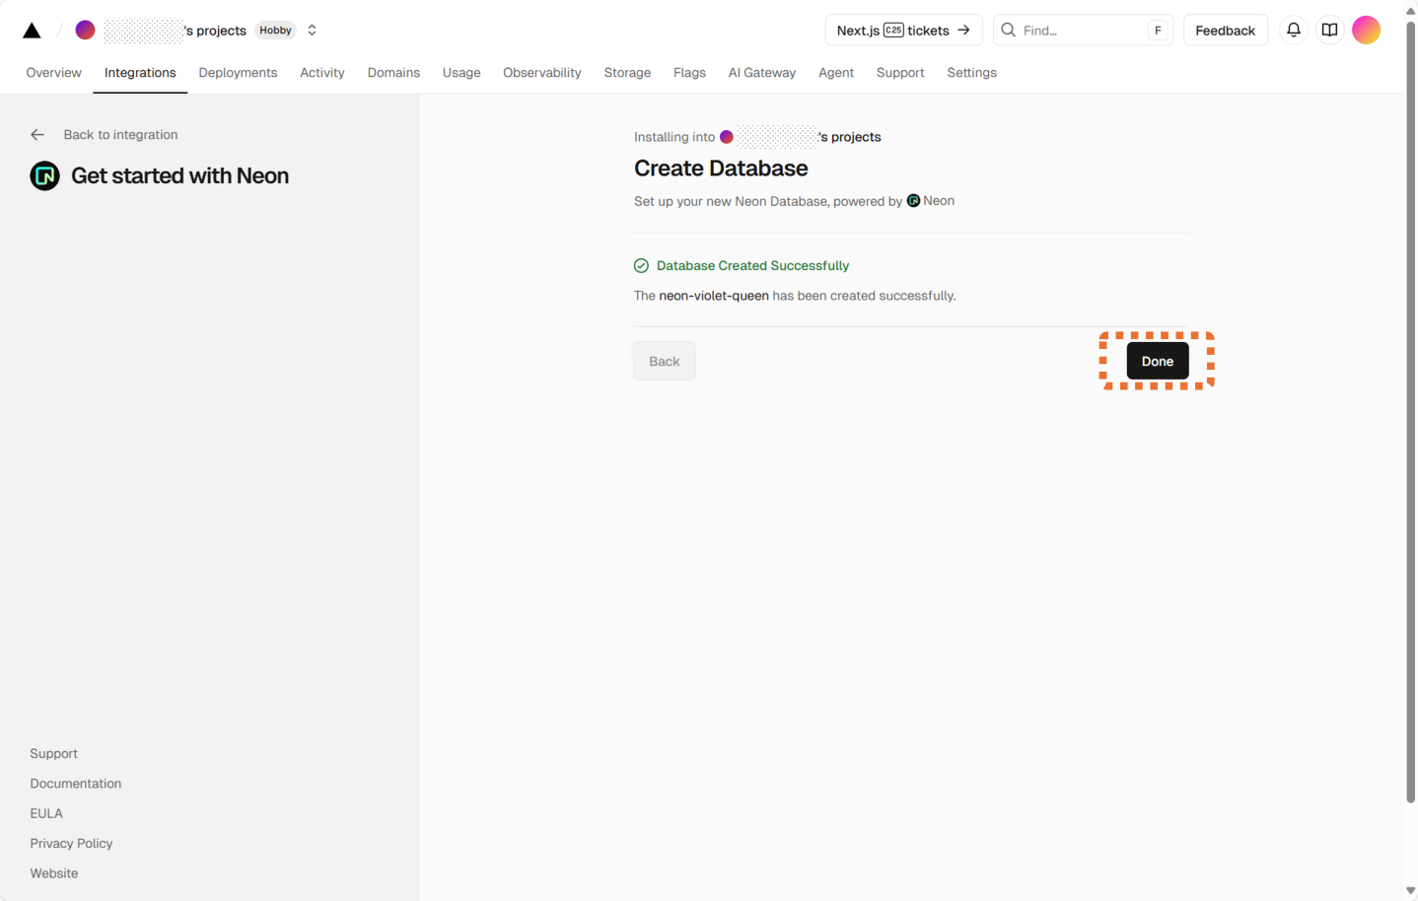The width and height of the screenshot is (1418, 901).
Task: Go to the Settings tab
Action: pos(971,73)
